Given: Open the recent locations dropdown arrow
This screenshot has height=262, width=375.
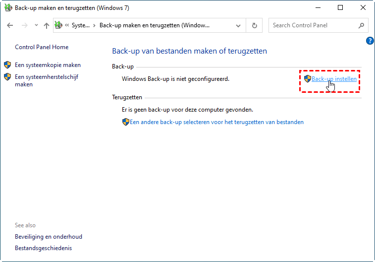Looking at the screenshot, I should point(36,25).
